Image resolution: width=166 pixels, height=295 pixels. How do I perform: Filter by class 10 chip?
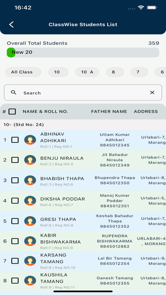click(58, 72)
